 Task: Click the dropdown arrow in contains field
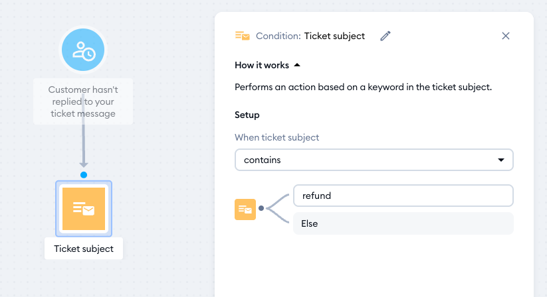click(x=501, y=160)
